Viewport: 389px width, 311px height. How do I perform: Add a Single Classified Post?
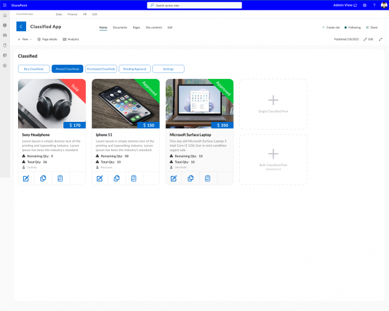(273, 104)
